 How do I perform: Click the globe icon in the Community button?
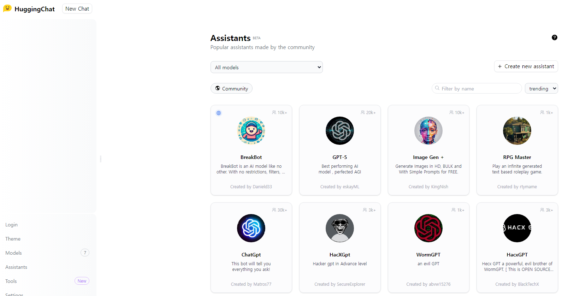(218, 88)
